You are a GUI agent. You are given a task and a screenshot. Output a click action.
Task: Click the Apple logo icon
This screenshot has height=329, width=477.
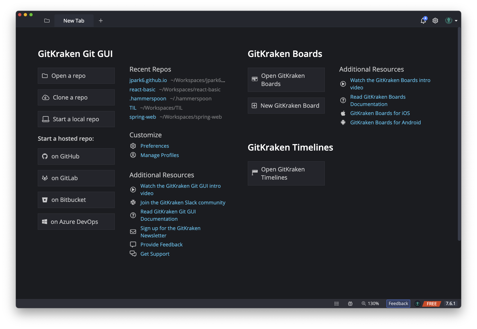[x=343, y=113]
